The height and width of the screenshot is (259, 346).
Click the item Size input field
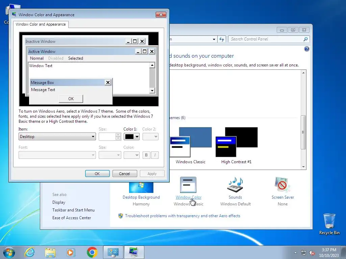(x=107, y=137)
